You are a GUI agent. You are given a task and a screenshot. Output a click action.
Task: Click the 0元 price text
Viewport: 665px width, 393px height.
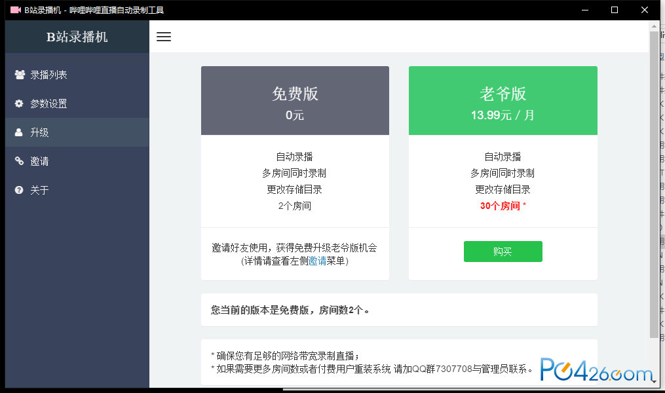[x=295, y=115]
